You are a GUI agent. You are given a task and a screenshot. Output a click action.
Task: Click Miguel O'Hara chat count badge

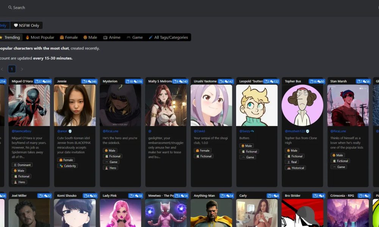(43, 81)
